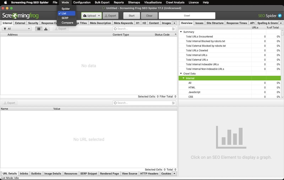The width and height of the screenshot is (284, 180).
Task: Switch to list view icon
Action: point(39,29)
